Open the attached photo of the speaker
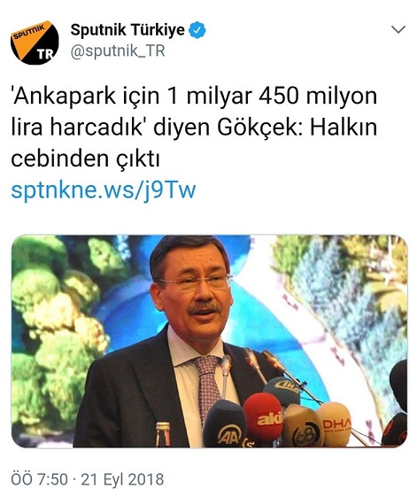The width and height of the screenshot is (417, 504). pyautogui.click(x=210, y=341)
